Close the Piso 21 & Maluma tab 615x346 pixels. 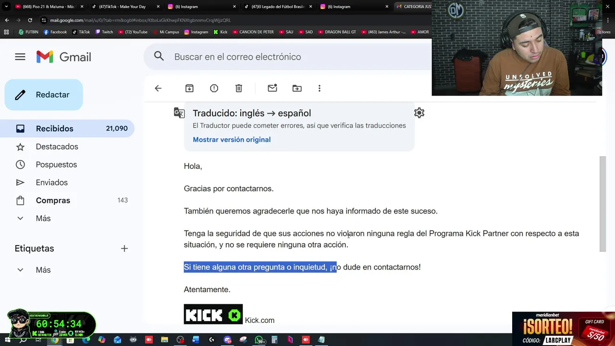[x=82, y=7]
